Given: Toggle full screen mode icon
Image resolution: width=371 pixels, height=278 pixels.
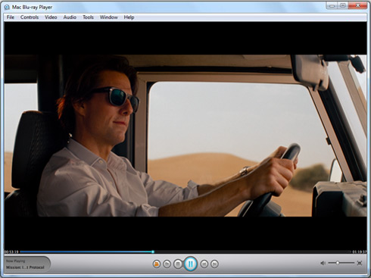Looking at the screenshot, I should [x=360, y=263].
